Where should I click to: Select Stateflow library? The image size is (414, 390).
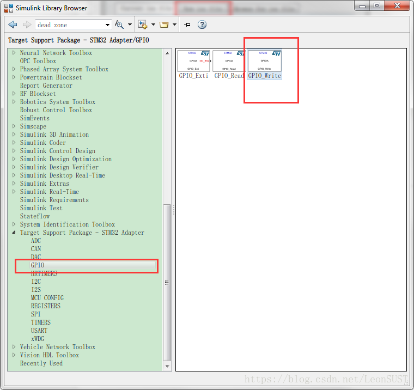[35, 217]
